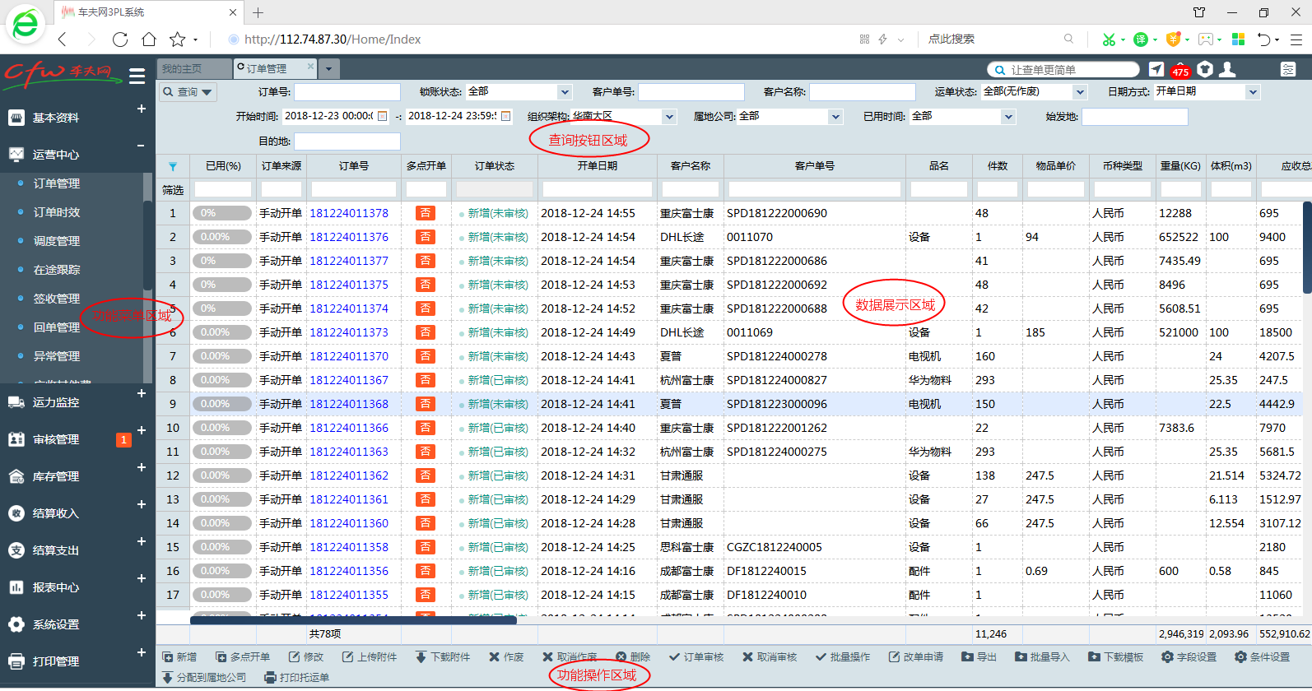Click the 批量导入 batch import action
The height and width of the screenshot is (691, 1312).
point(1043,657)
